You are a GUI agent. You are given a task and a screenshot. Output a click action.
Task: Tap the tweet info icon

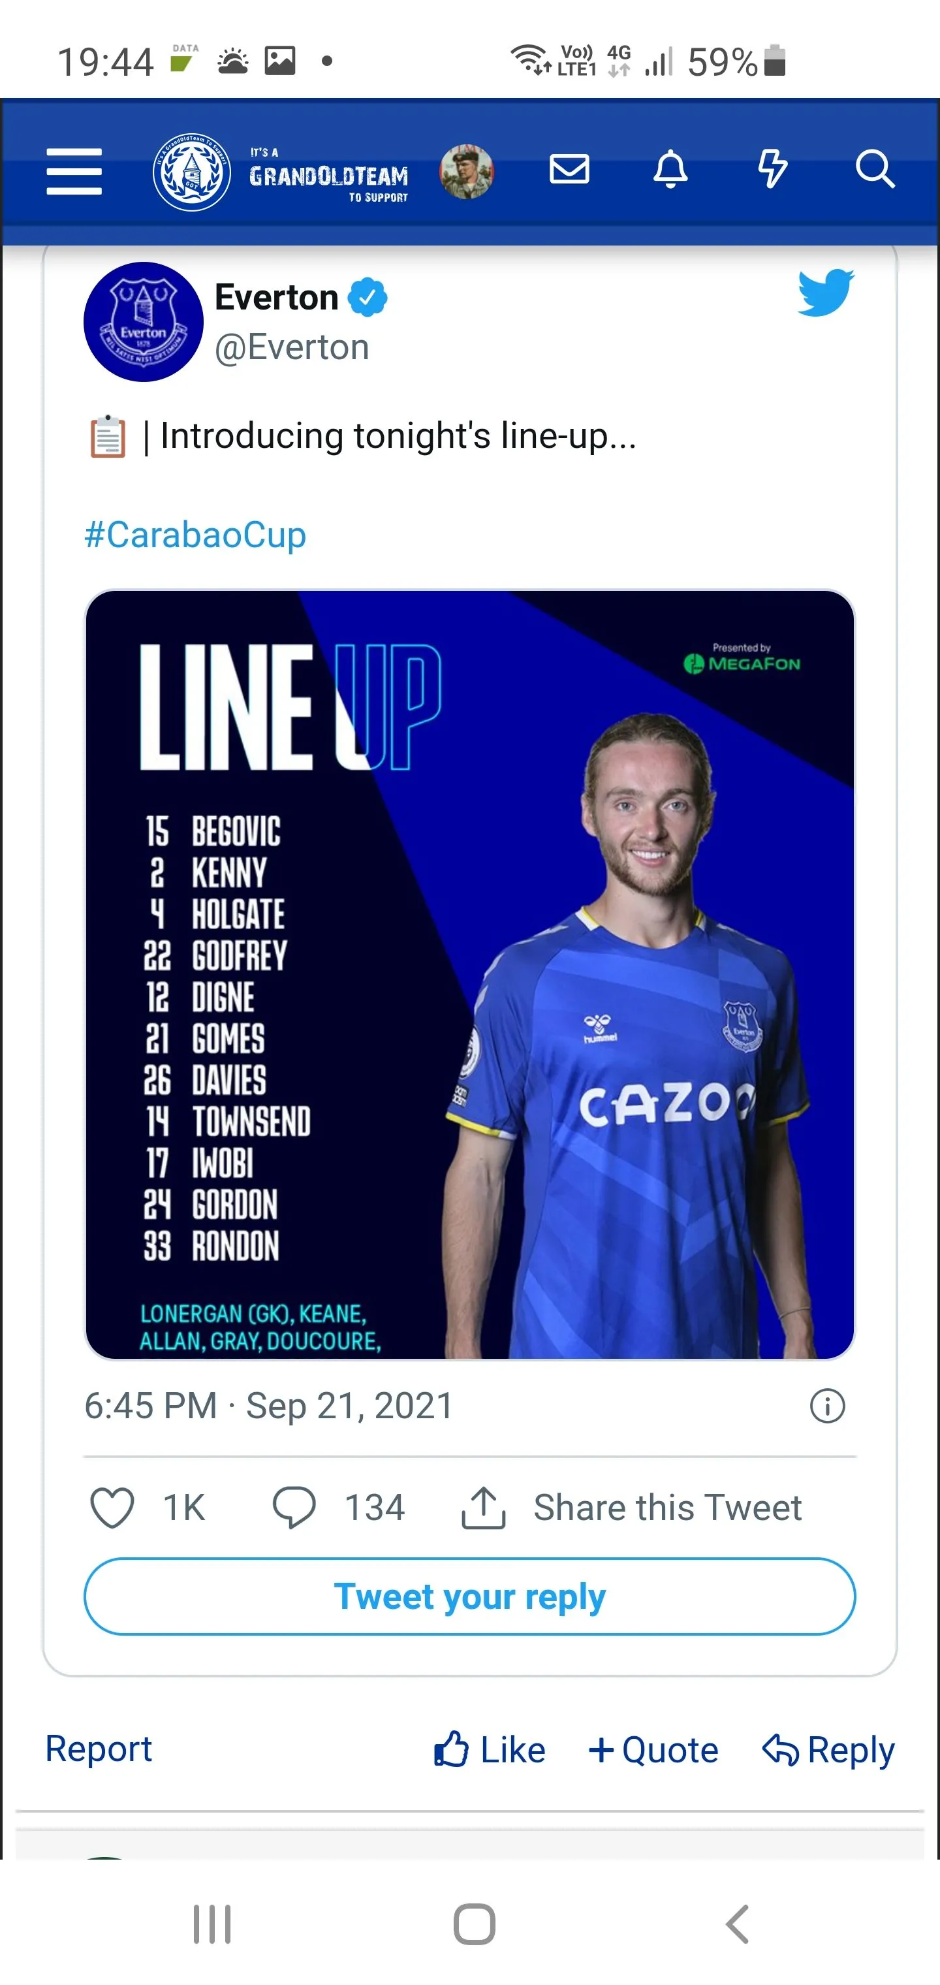click(826, 1406)
